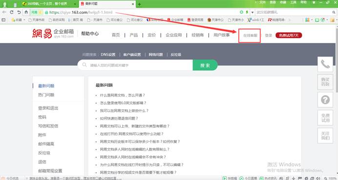Click the speaker mute icon in status bar
Viewport: 338px width, 180px height.
(x=318, y=178)
